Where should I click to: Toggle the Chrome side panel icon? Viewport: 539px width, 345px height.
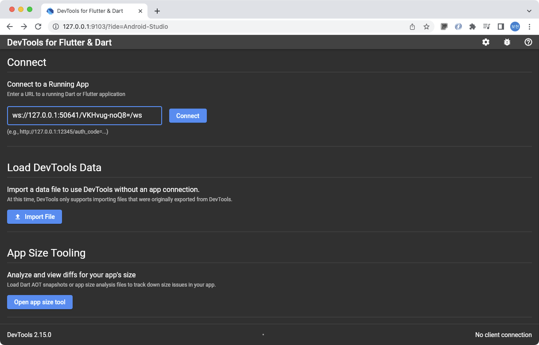click(501, 27)
